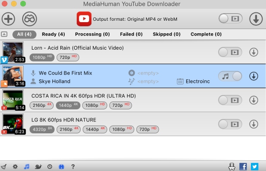The image size is (266, 171).
Task: Click the We Could Be First Mix thumbnail
Action: coord(13,76)
